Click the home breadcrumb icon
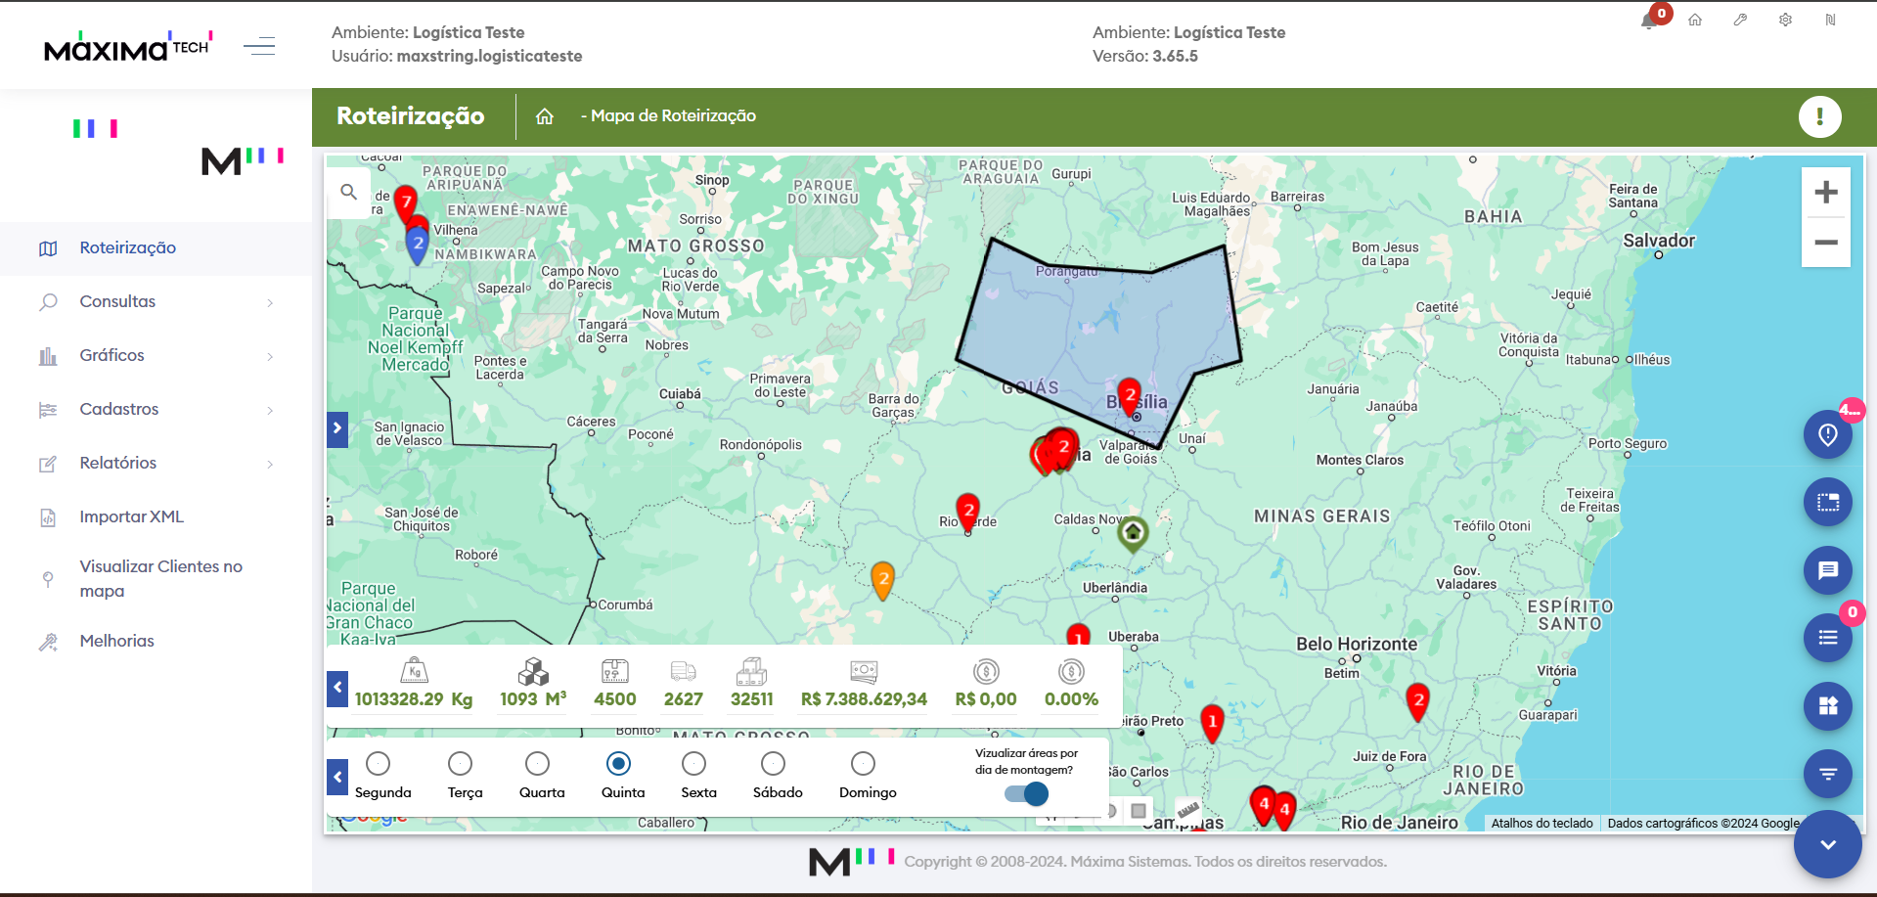The width and height of the screenshot is (1877, 897). tap(545, 116)
